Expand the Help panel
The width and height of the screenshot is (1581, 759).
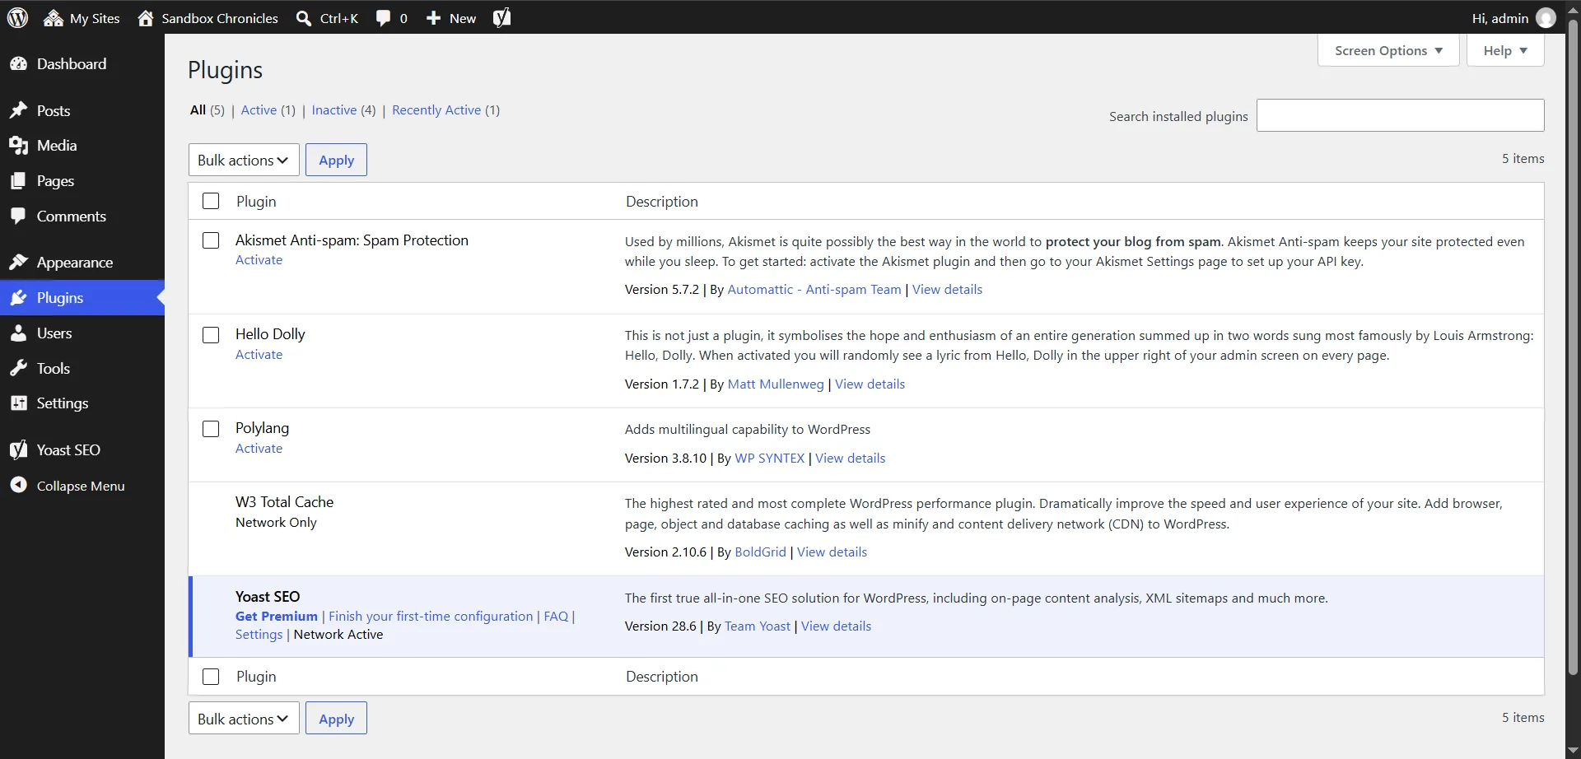click(x=1505, y=51)
